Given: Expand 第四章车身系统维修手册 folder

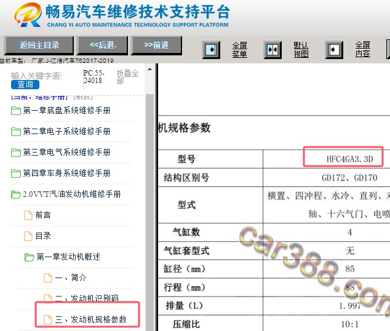Looking at the screenshot, I should coord(66,173).
